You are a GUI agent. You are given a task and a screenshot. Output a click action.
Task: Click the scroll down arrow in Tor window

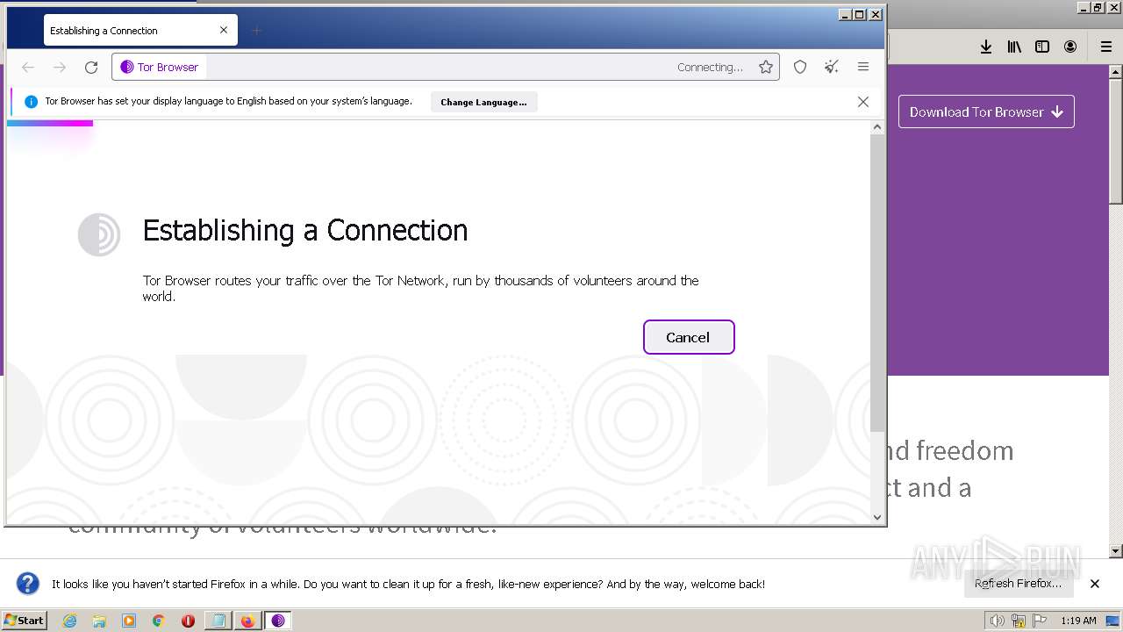[x=876, y=517]
